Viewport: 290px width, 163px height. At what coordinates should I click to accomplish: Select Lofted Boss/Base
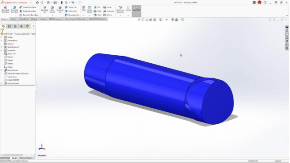[28, 11]
